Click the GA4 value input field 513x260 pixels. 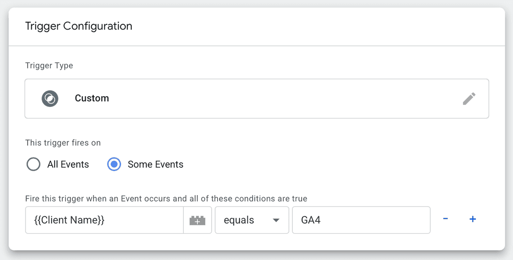tap(361, 220)
